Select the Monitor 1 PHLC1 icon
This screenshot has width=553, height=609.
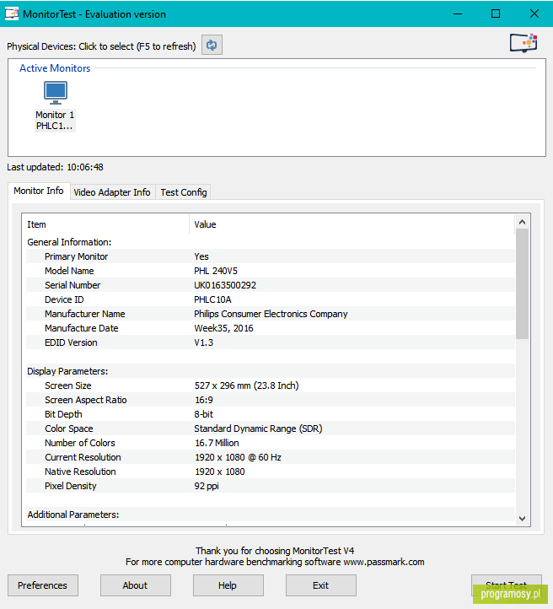point(55,106)
